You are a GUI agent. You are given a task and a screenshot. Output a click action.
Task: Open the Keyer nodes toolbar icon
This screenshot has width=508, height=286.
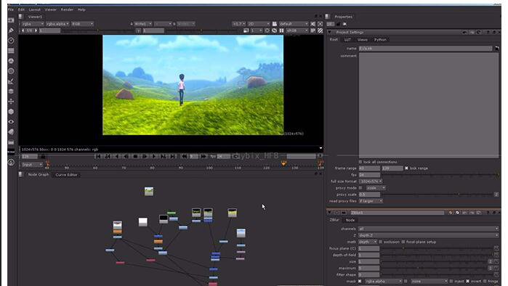click(x=11, y=81)
